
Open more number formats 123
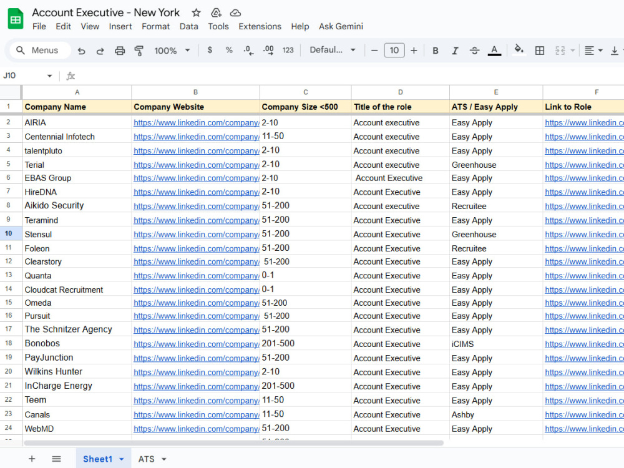tap(288, 50)
